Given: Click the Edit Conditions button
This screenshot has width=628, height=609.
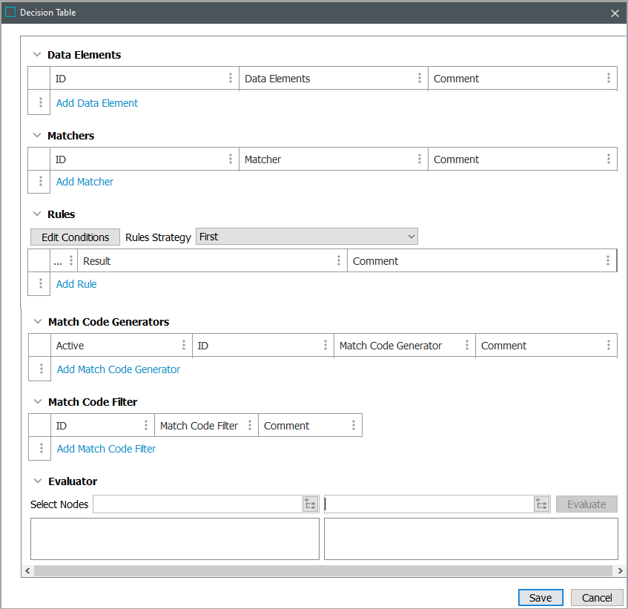Looking at the screenshot, I should 75,237.
